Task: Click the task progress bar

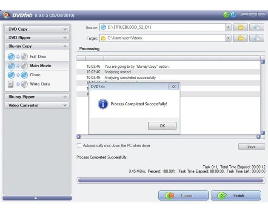Action: [x=171, y=181]
